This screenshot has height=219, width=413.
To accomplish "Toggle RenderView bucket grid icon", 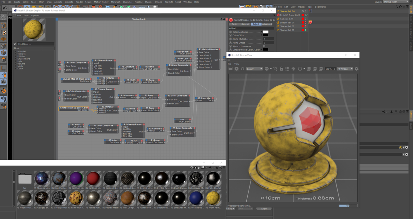I will pos(287,69).
